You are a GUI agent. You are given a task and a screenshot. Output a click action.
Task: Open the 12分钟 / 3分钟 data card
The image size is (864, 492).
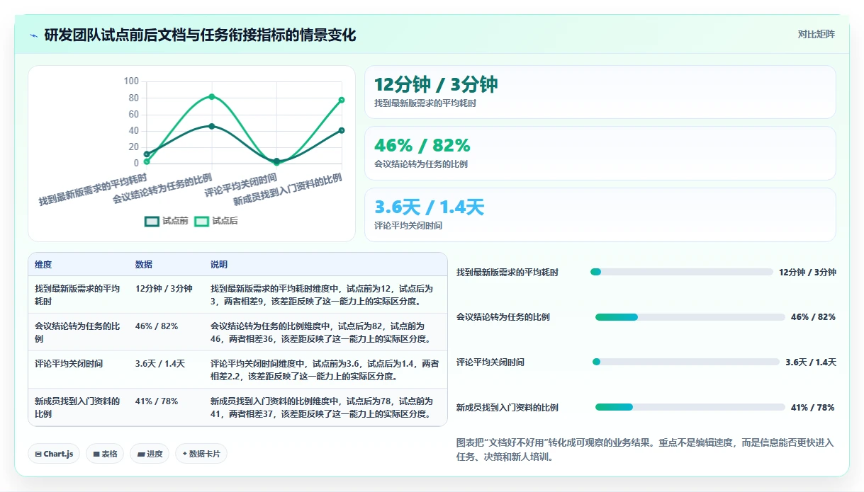coord(600,92)
